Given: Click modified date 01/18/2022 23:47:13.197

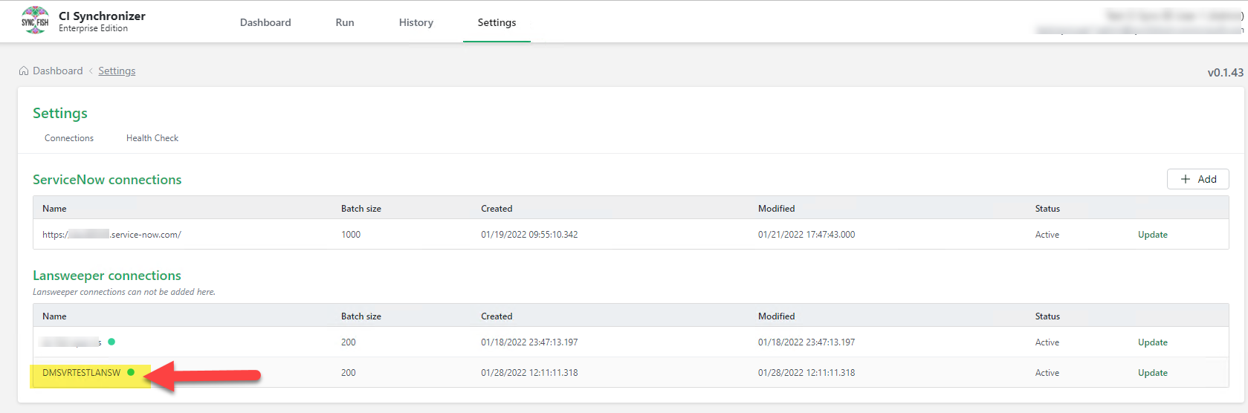Looking at the screenshot, I should click(806, 342).
